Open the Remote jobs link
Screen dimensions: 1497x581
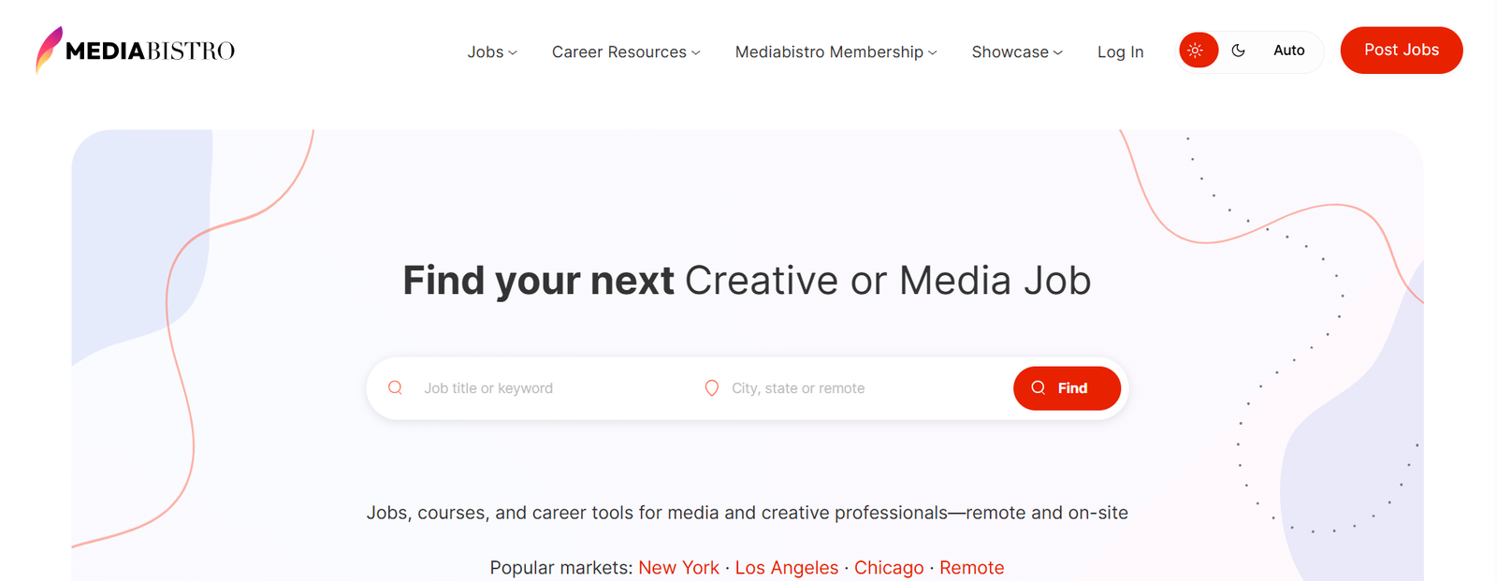tap(971, 567)
